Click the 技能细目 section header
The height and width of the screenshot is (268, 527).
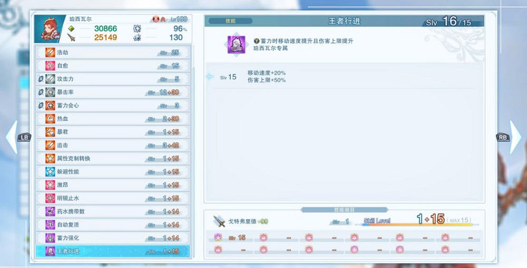pyautogui.click(x=345, y=210)
